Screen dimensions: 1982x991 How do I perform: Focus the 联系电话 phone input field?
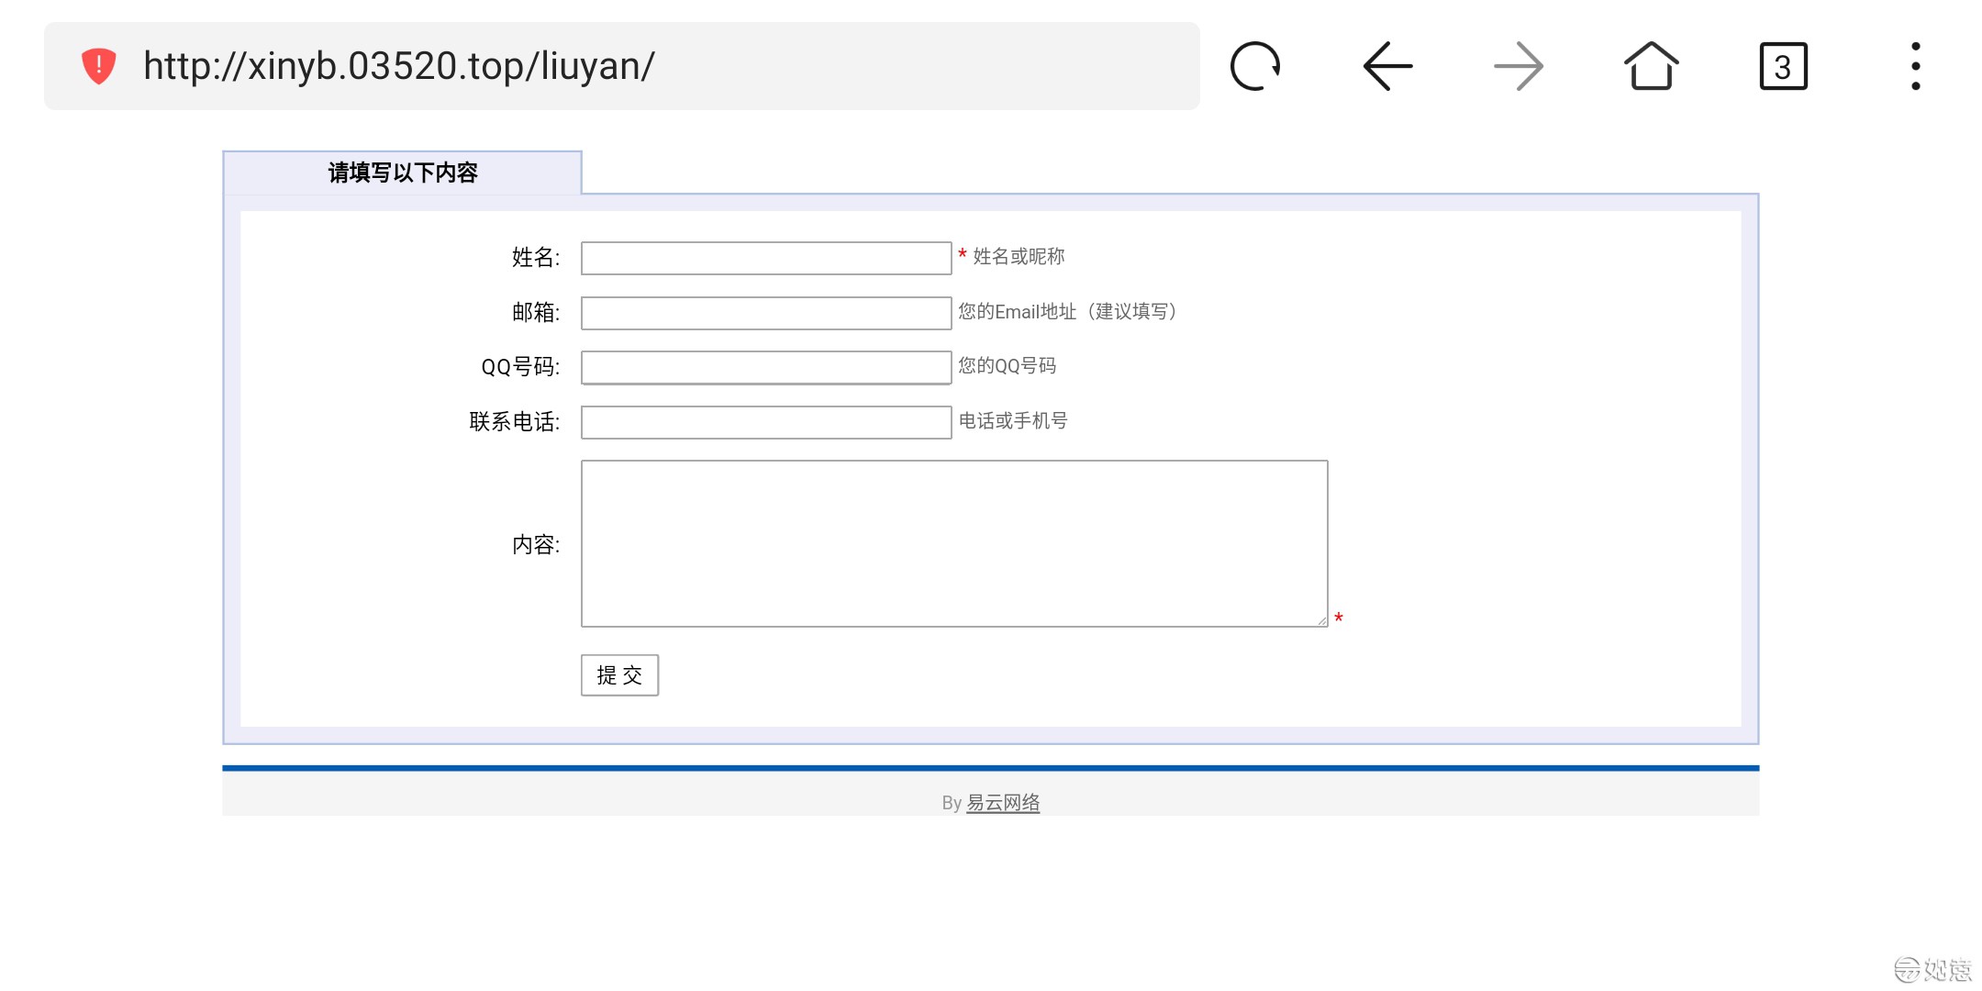[765, 422]
